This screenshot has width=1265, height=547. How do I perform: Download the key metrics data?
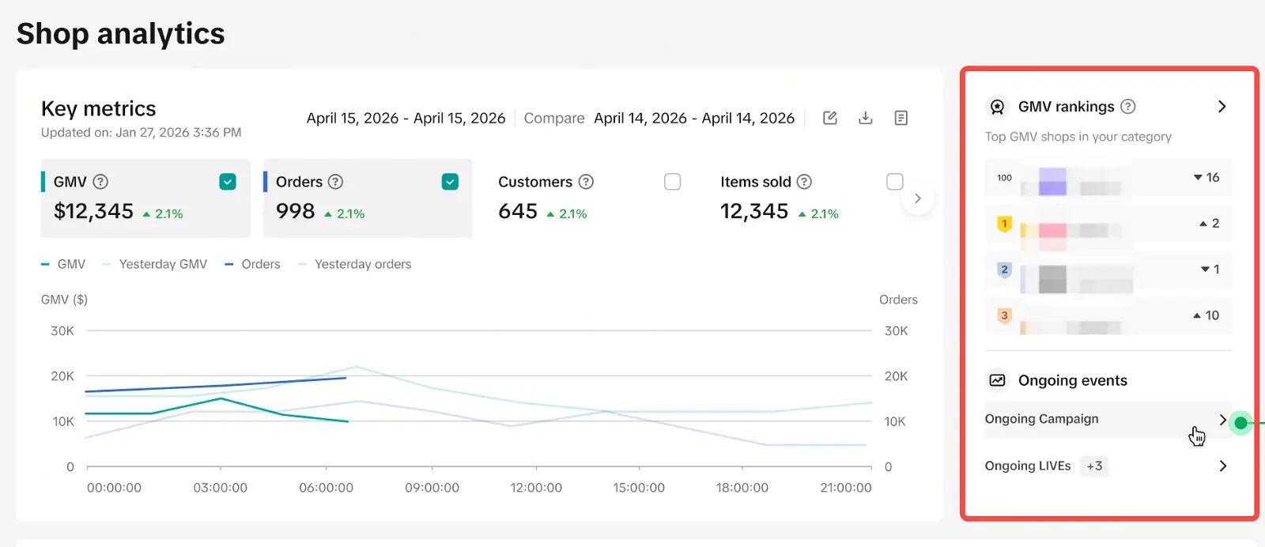click(866, 118)
